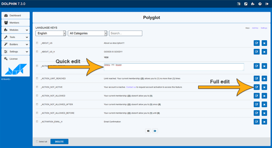Go to next page of keys
The image size is (272, 148).
(155, 131)
